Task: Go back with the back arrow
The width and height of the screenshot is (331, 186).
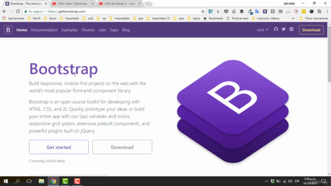Action: (x=5, y=11)
